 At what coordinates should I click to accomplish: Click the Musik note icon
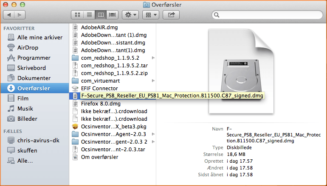click(x=11, y=108)
